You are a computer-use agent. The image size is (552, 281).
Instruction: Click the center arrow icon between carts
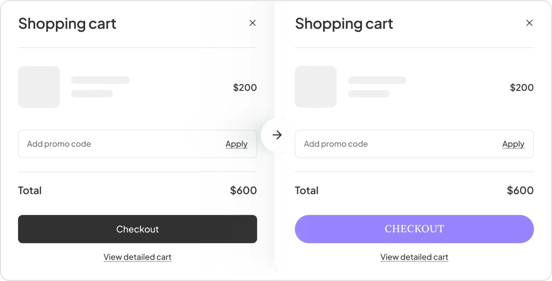pyautogui.click(x=277, y=135)
